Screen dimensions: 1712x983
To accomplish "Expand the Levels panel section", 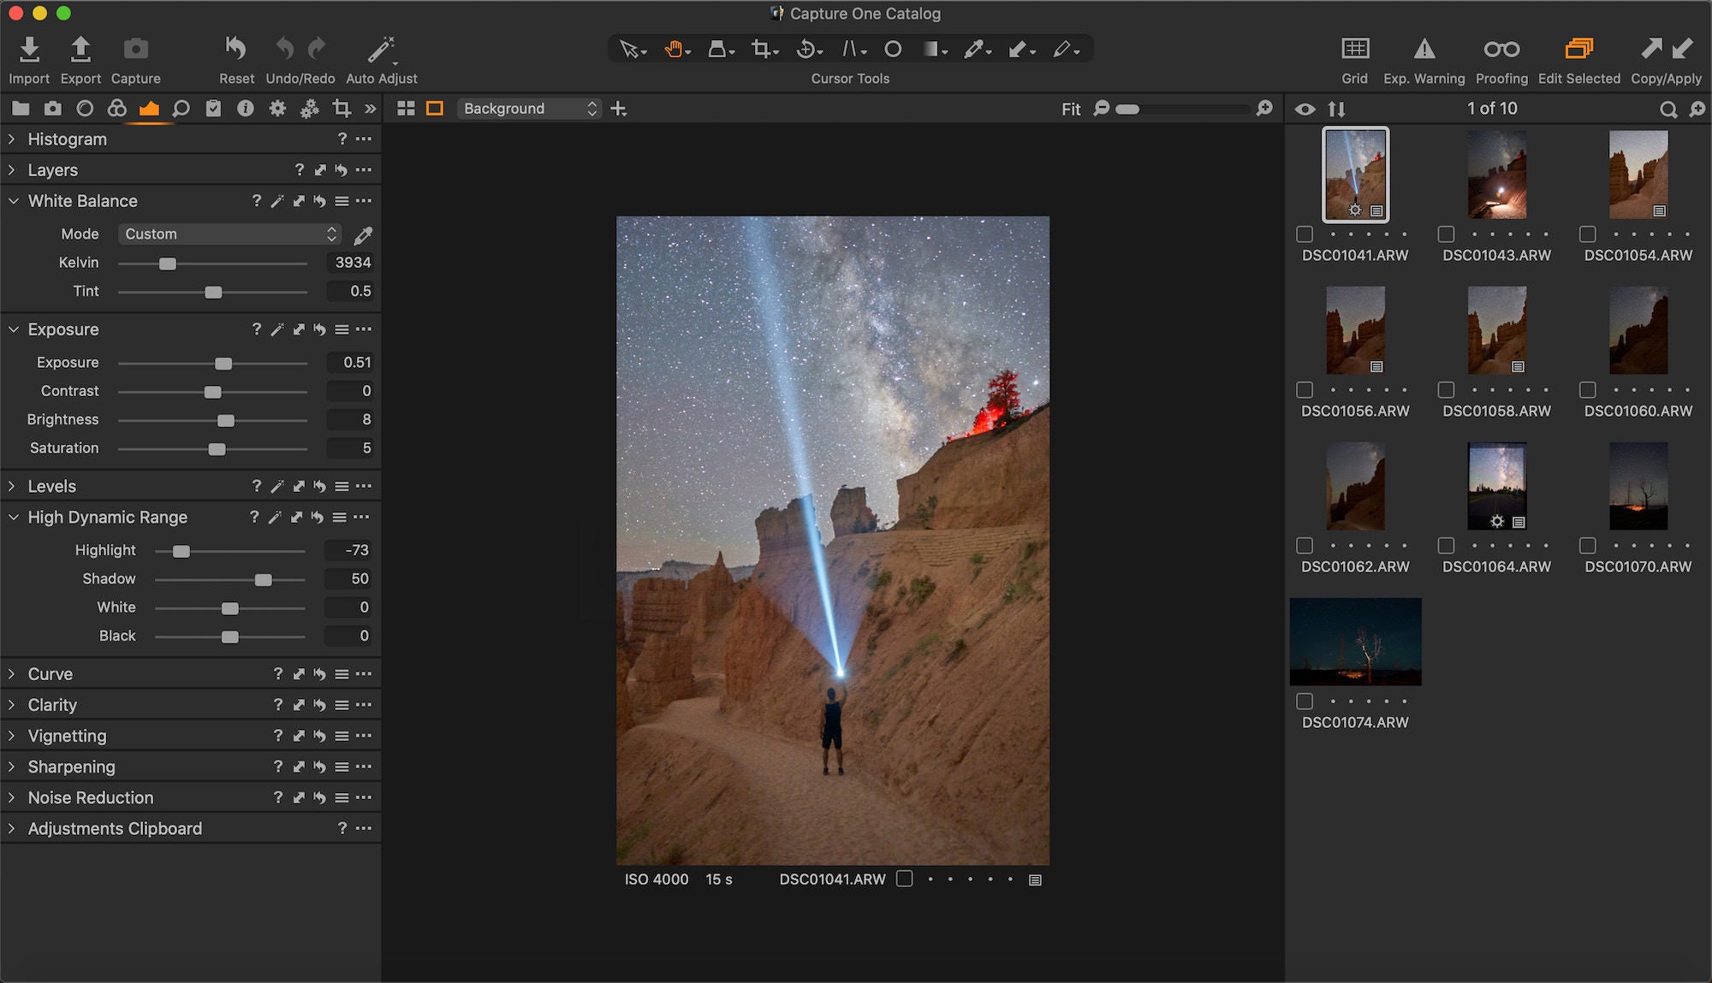I will coord(13,486).
